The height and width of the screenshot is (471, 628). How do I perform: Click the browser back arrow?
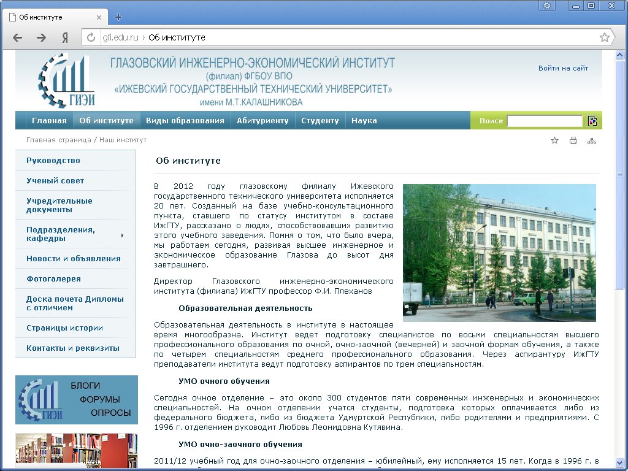[x=18, y=37]
